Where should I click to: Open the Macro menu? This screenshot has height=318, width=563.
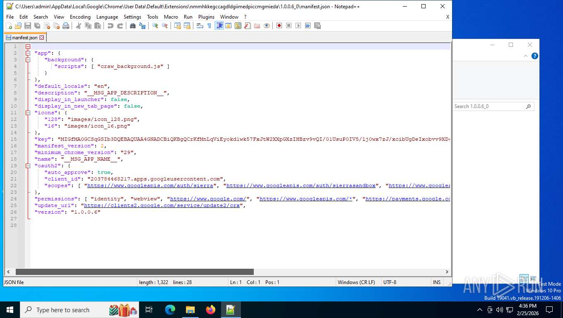(171, 17)
